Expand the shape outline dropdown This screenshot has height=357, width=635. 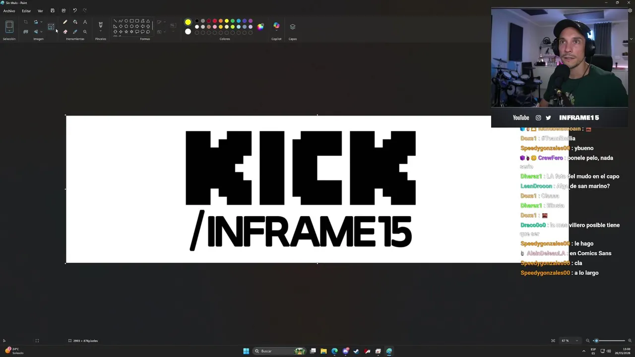[165, 22]
